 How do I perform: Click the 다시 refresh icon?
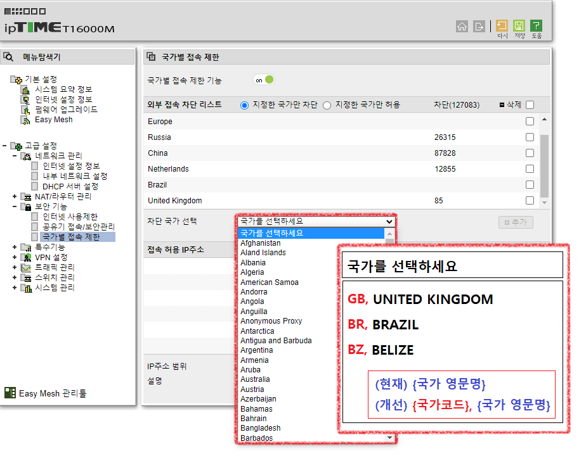pos(502,26)
